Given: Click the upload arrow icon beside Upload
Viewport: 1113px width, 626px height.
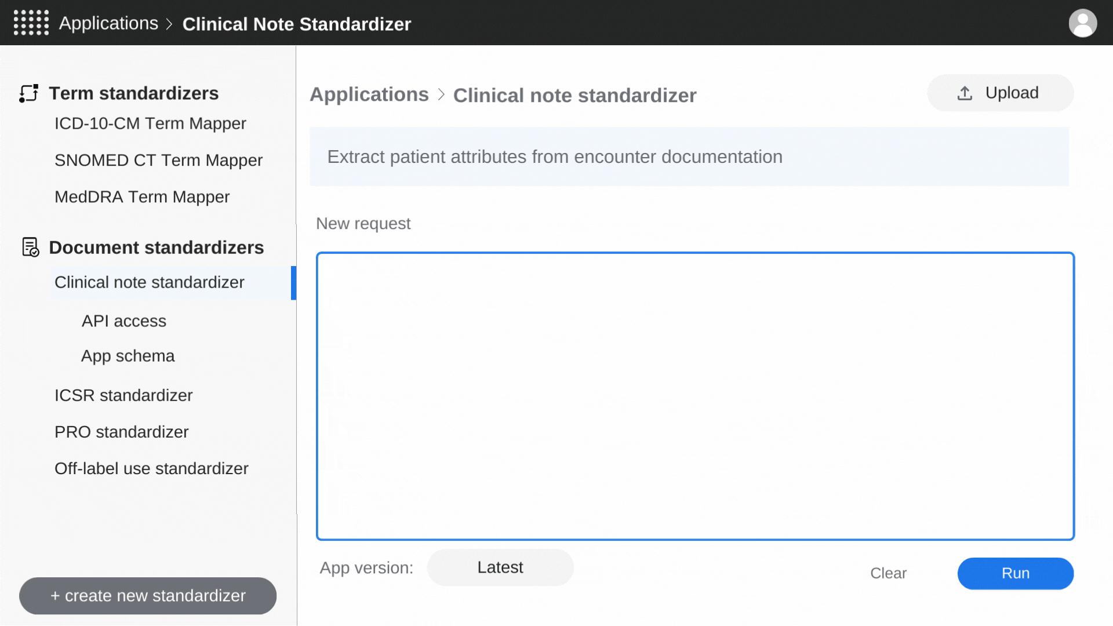Looking at the screenshot, I should click(x=965, y=92).
